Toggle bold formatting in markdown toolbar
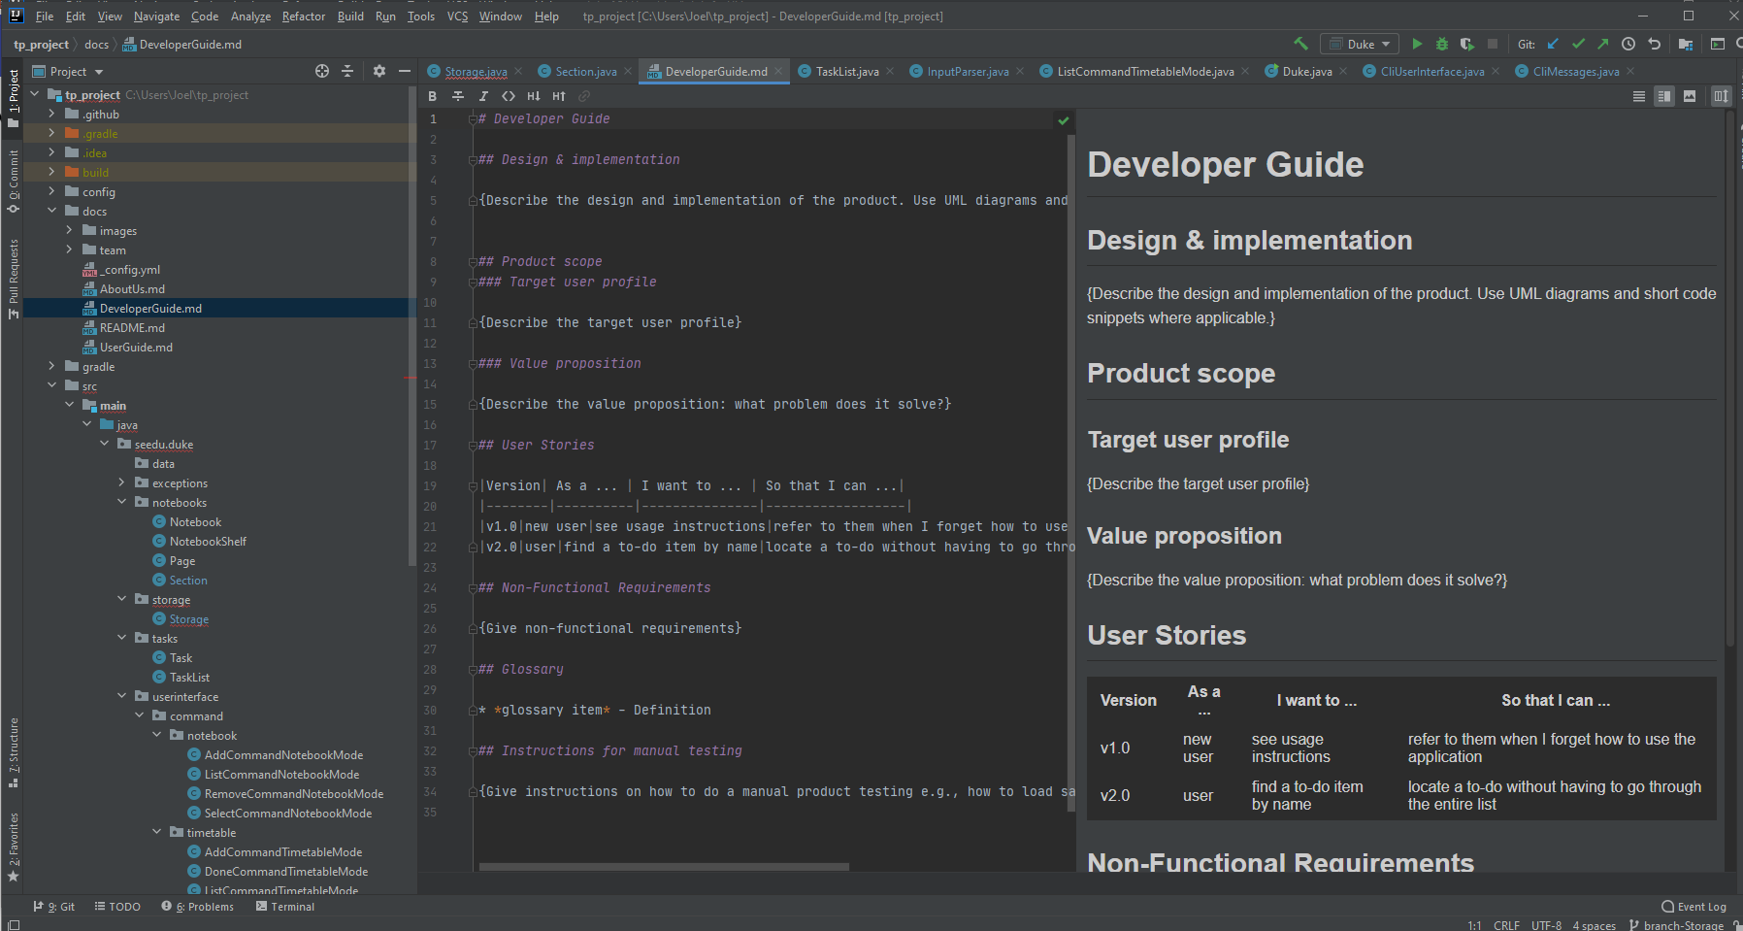Viewport: 1743px width, 931px height. tap(433, 96)
